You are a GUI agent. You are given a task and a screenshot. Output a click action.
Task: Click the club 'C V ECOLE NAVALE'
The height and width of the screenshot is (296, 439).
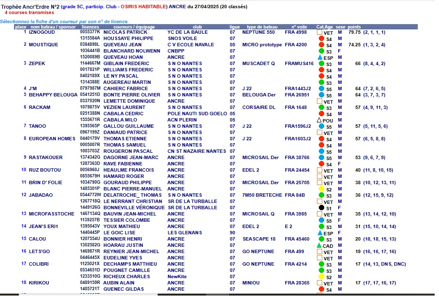click(x=191, y=44)
